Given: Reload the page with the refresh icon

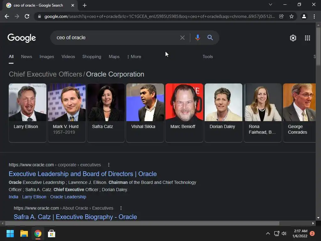Looking at the screenshot, I should pyautogui.click(x=27, y=16).
